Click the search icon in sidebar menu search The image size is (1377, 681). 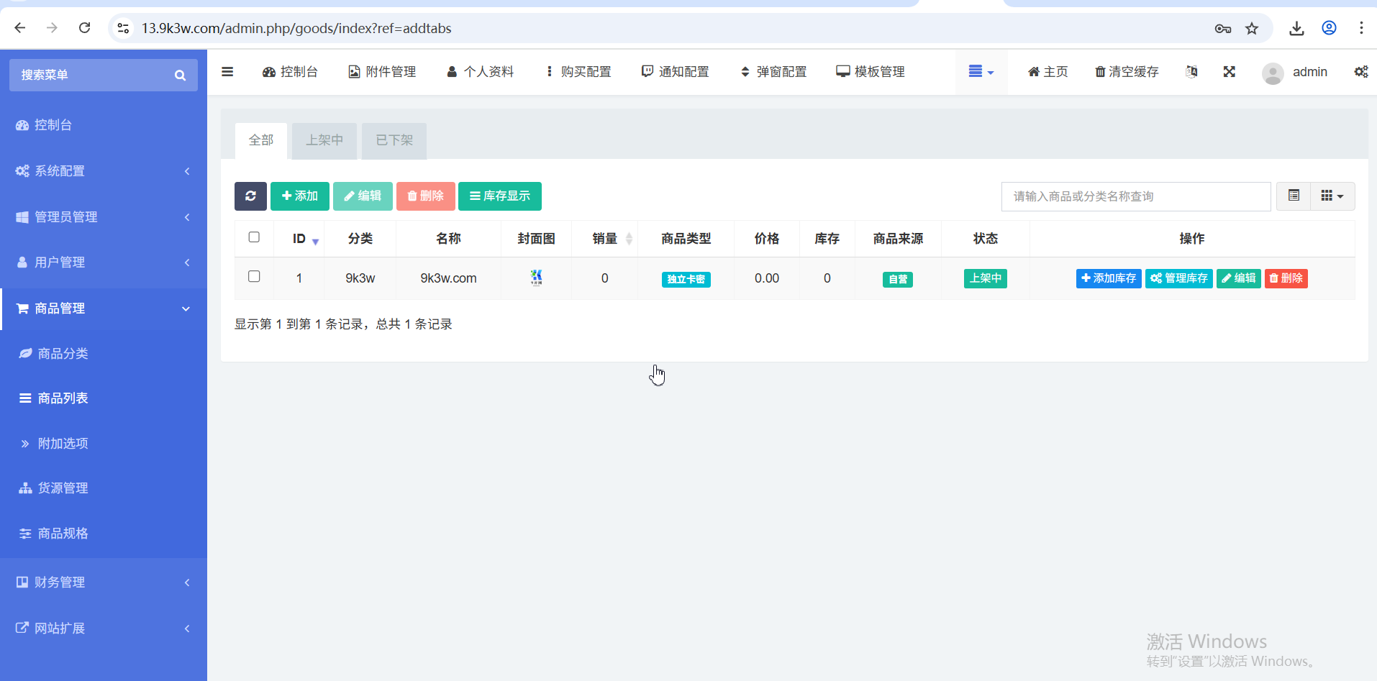tap(180, 76)
